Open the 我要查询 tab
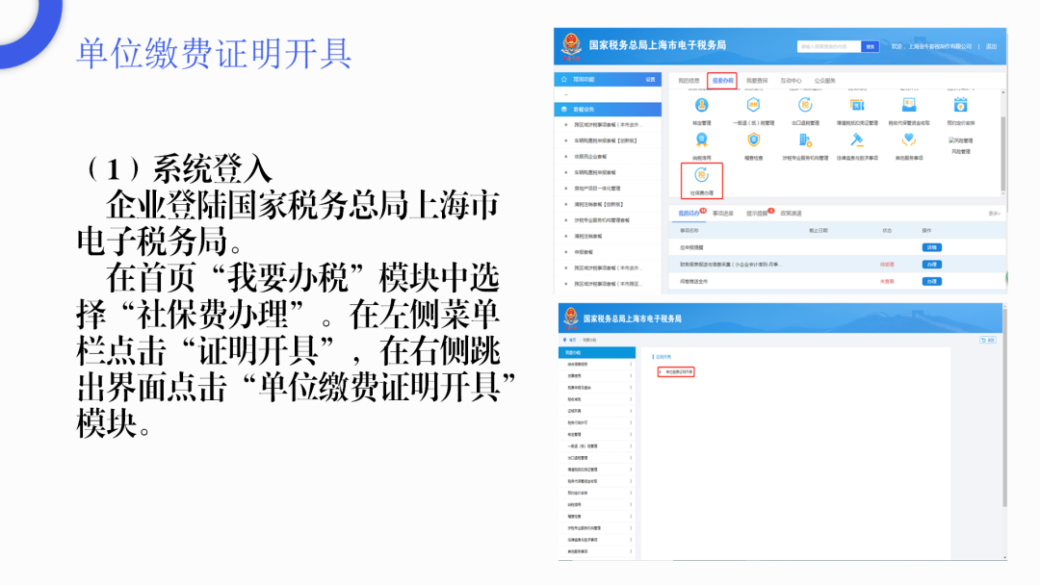The image size is (1040, 585). click(757, 81)
